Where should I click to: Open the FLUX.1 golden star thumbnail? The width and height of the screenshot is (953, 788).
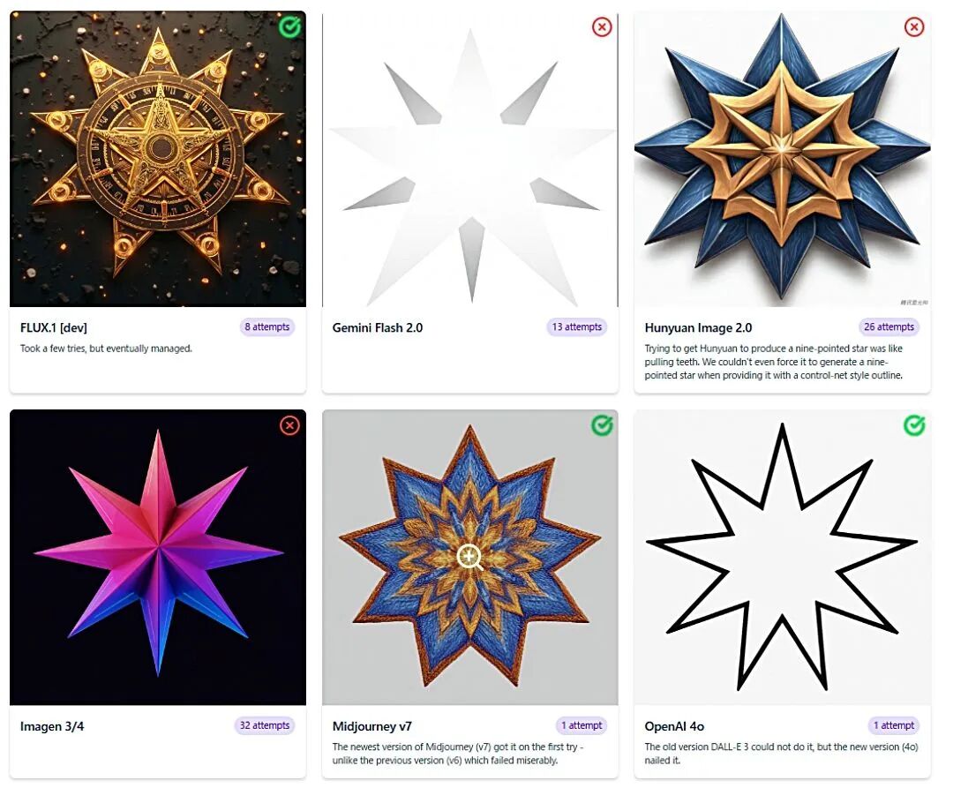click(x=158, y=159)
